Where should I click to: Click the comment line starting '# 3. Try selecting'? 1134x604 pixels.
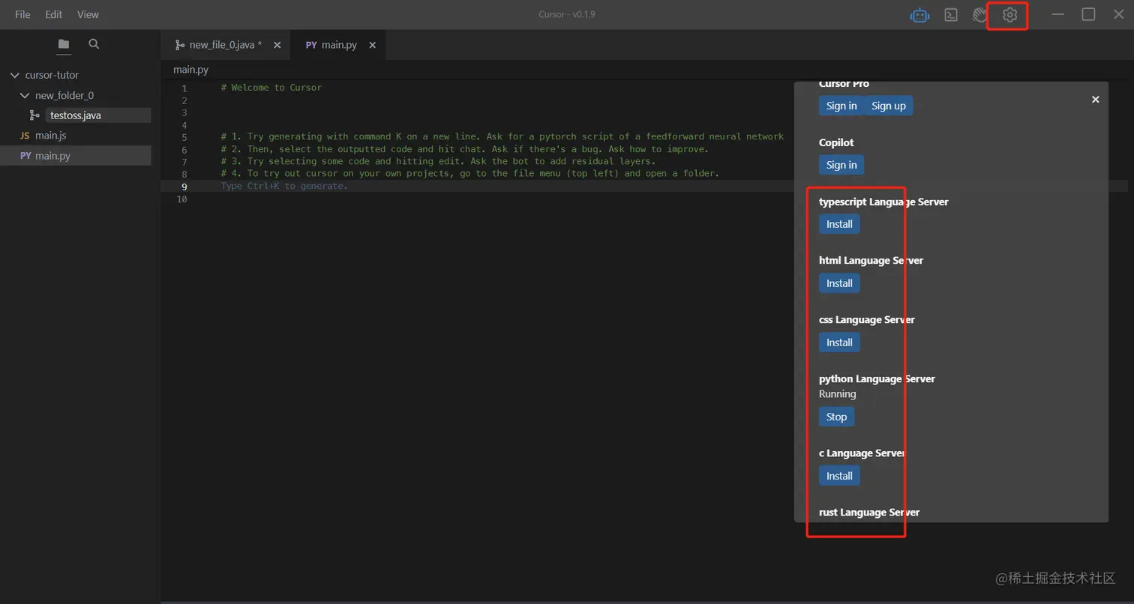coord(439,161)
